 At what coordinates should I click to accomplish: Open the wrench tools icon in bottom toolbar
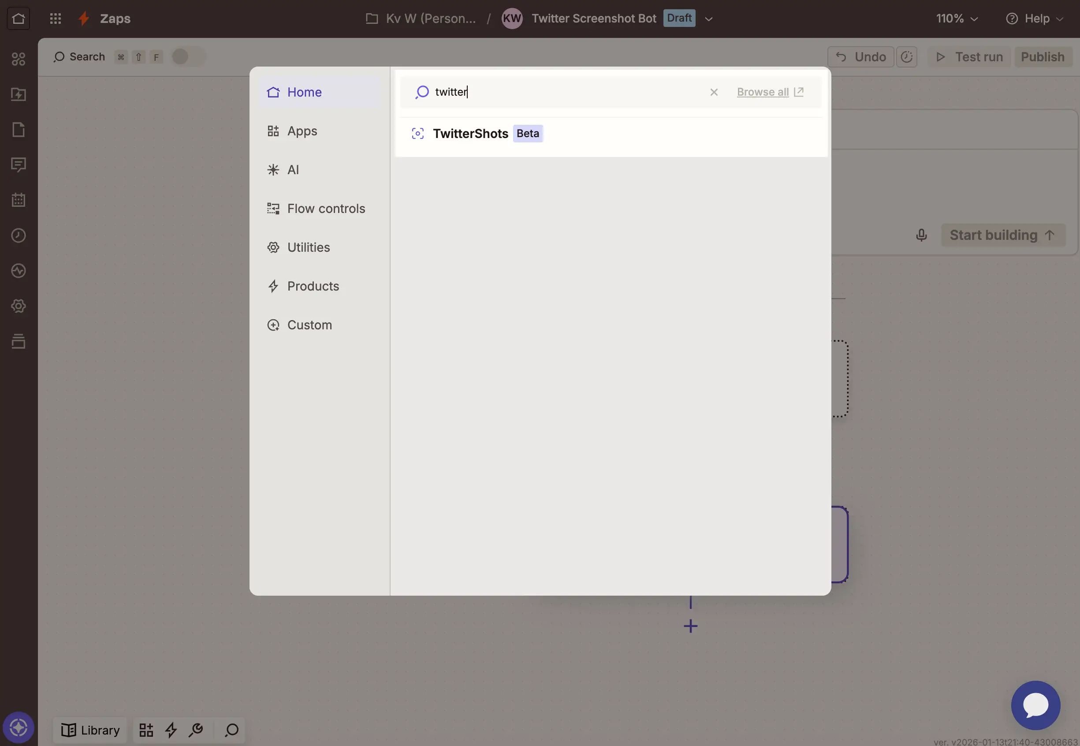tap(196, 730)
